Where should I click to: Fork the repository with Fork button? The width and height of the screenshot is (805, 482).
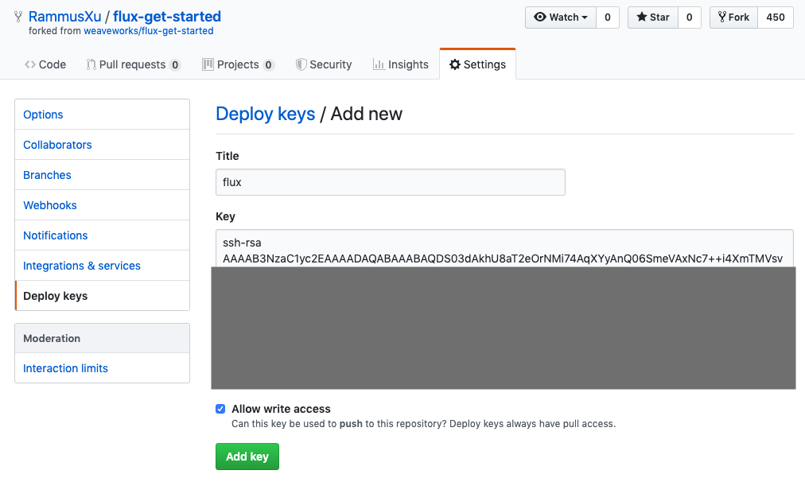[x=733, y=17]
